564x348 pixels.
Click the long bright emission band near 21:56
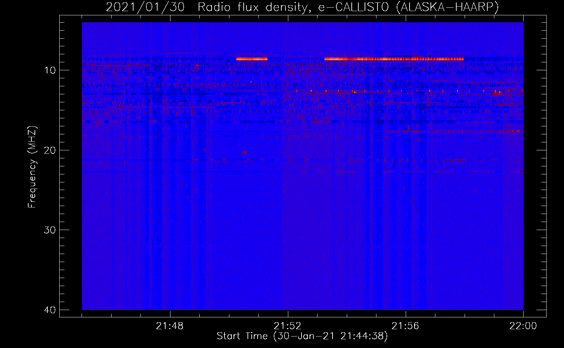pyautogui.click(x=394, y=59)
